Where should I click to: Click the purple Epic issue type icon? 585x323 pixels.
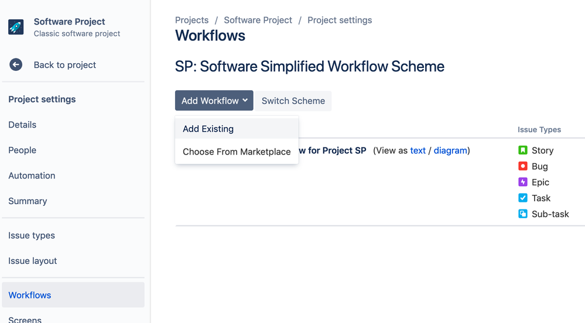[523, 182]
